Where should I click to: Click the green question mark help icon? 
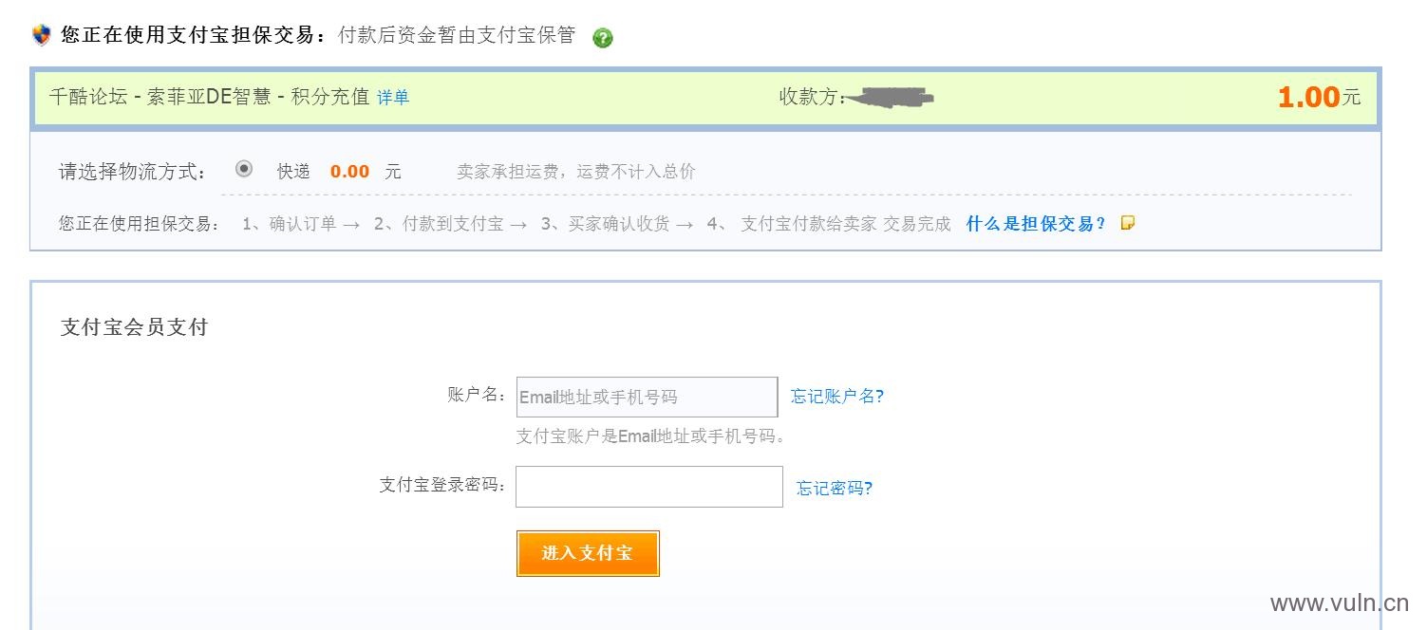[603, 38]
